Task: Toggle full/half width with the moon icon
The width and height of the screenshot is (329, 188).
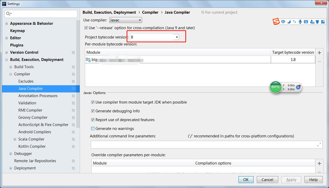Action: 289,21
